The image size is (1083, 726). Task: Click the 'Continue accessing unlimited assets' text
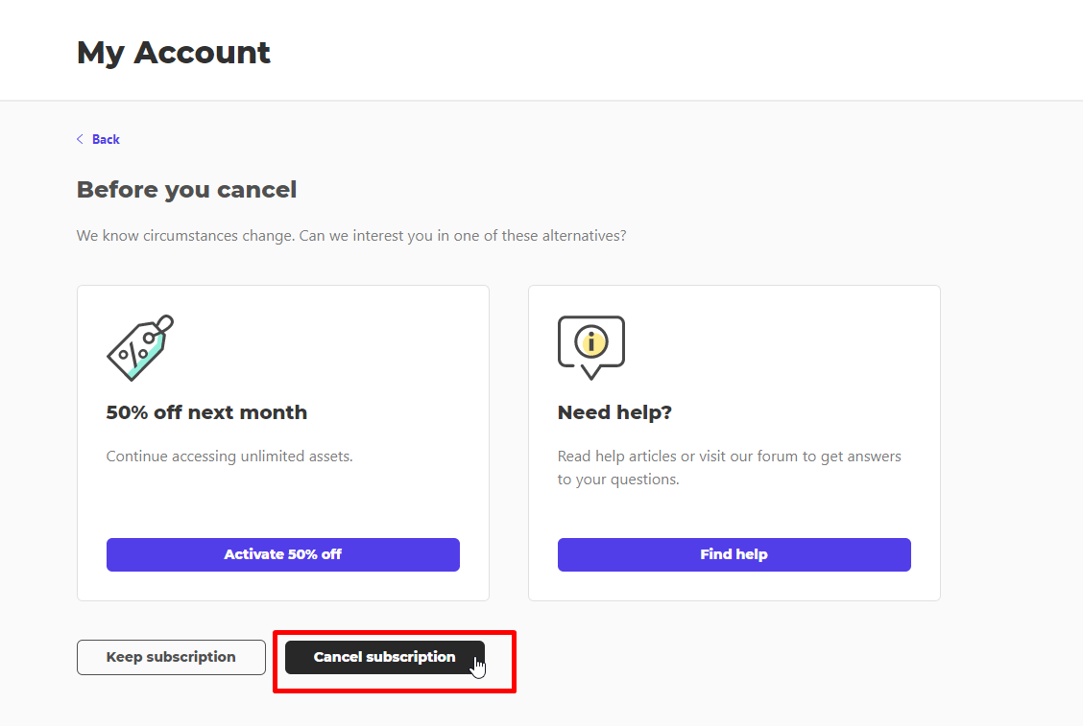229,457
